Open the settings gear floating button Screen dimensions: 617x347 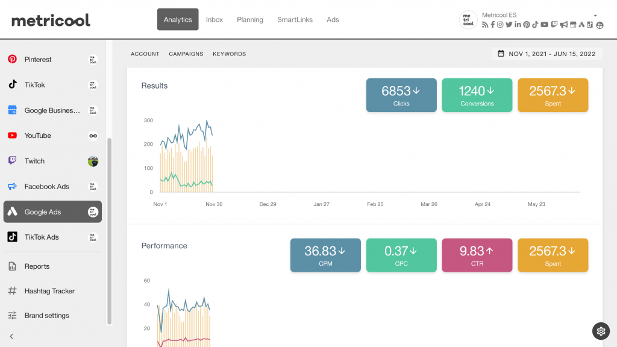point(601,331)
